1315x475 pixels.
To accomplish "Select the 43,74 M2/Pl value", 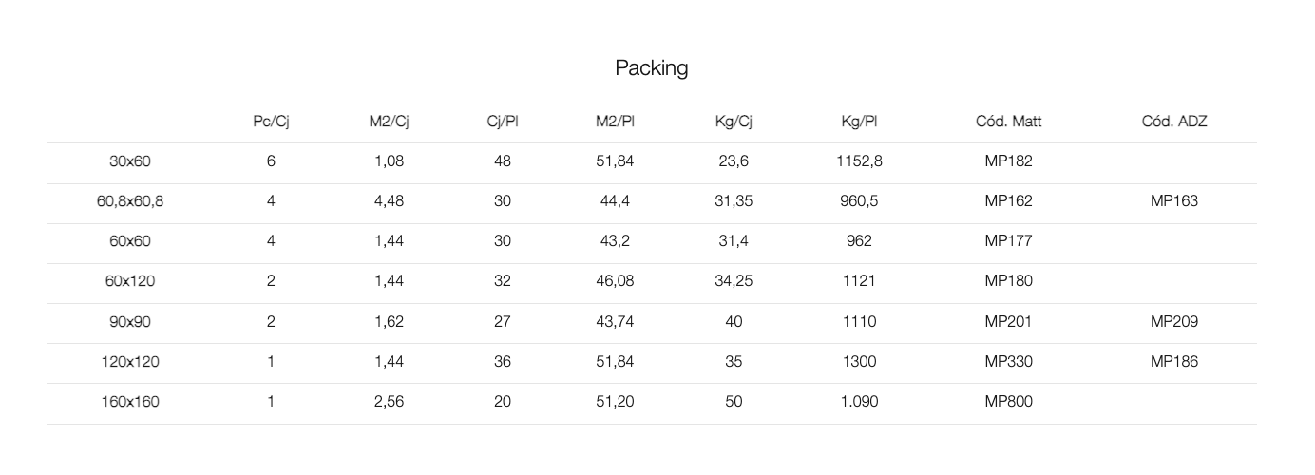I will pos(615,322).
